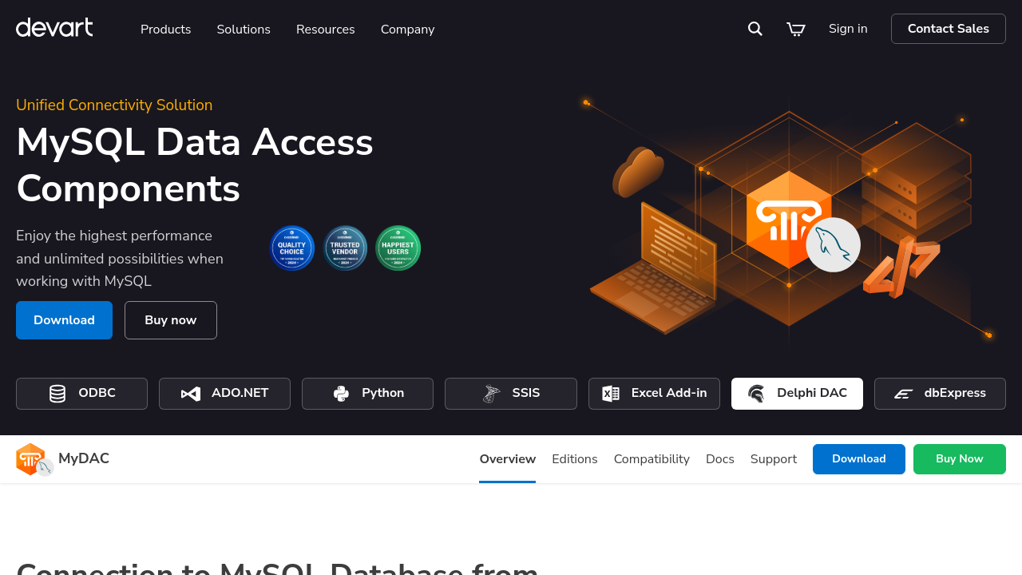The height and width of the screenshot is (575, 1022).
Task: Open the Company menu
Action: [x=408, y=30]
